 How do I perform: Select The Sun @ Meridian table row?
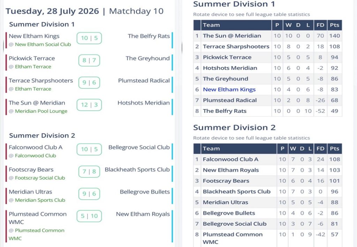click(x=267, y=36)
